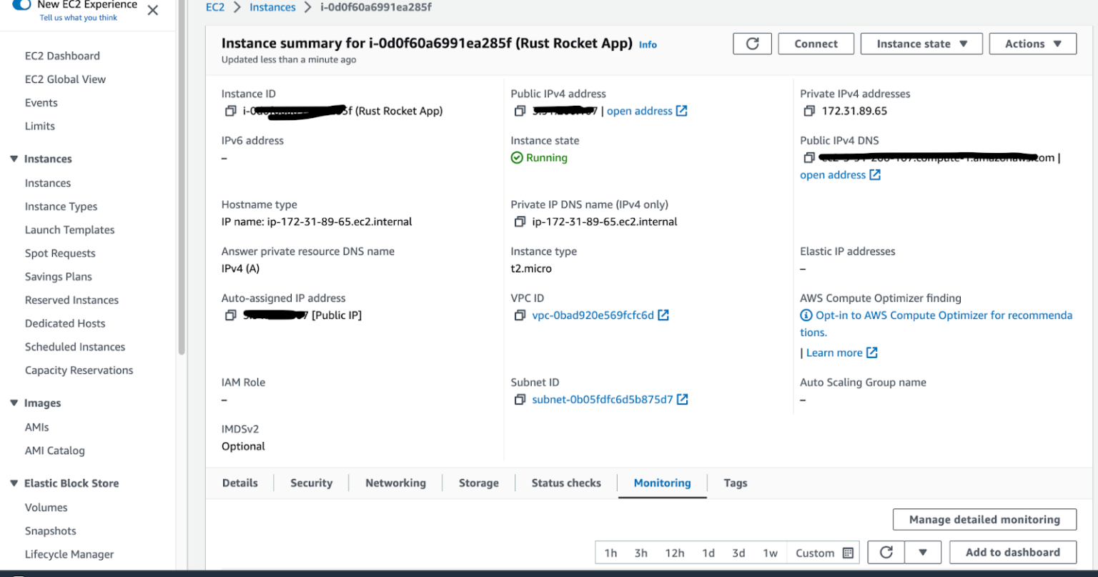This screenshot has height=577, width=1098.
Task: Collapse the Instances sidebar section
Action: pos(14,159)
